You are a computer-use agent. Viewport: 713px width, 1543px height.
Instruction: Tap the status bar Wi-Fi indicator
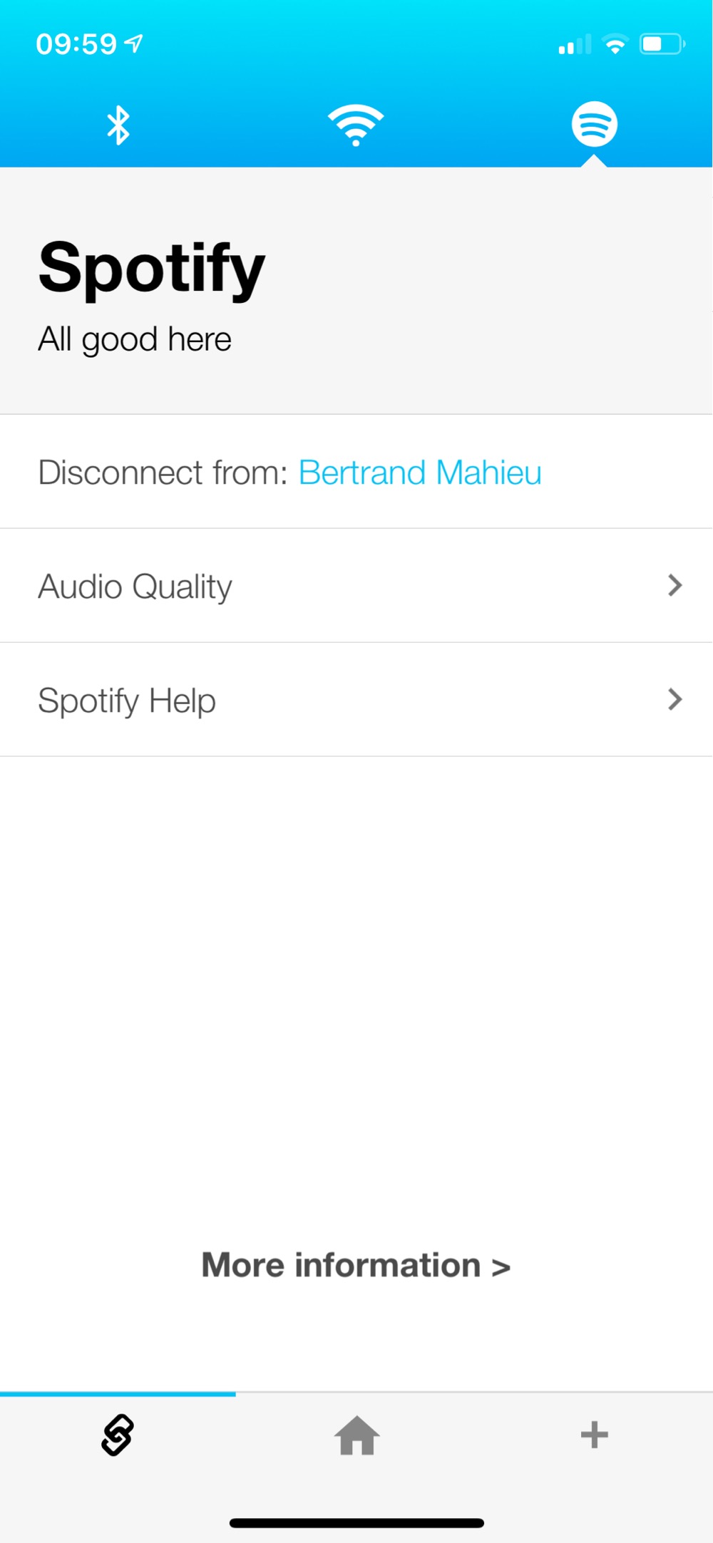(615, 44)
